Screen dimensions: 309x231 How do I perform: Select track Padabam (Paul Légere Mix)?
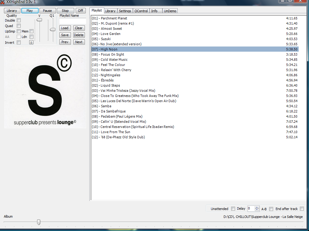(x=195, y=116)
